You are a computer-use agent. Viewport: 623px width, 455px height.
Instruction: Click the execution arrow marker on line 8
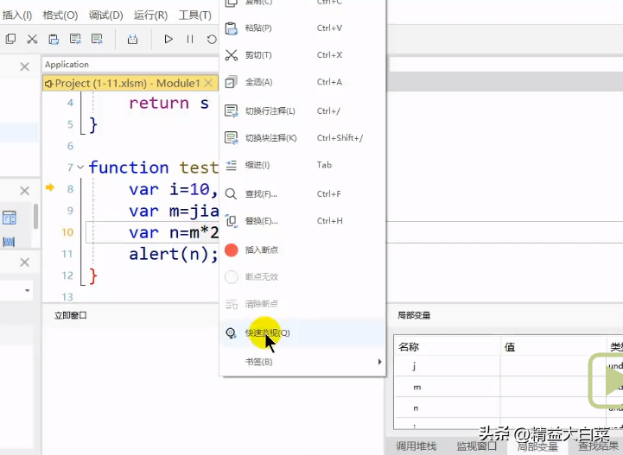pos(50,187)
